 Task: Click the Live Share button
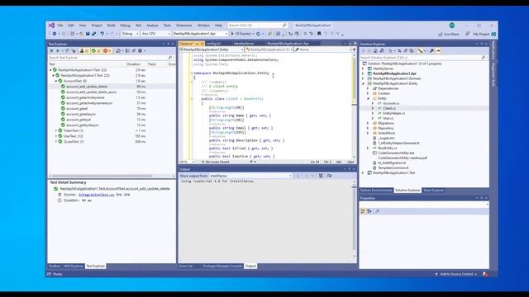tap(449, 34)
